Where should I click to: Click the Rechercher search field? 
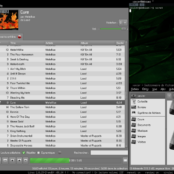[x=109, y=153]
